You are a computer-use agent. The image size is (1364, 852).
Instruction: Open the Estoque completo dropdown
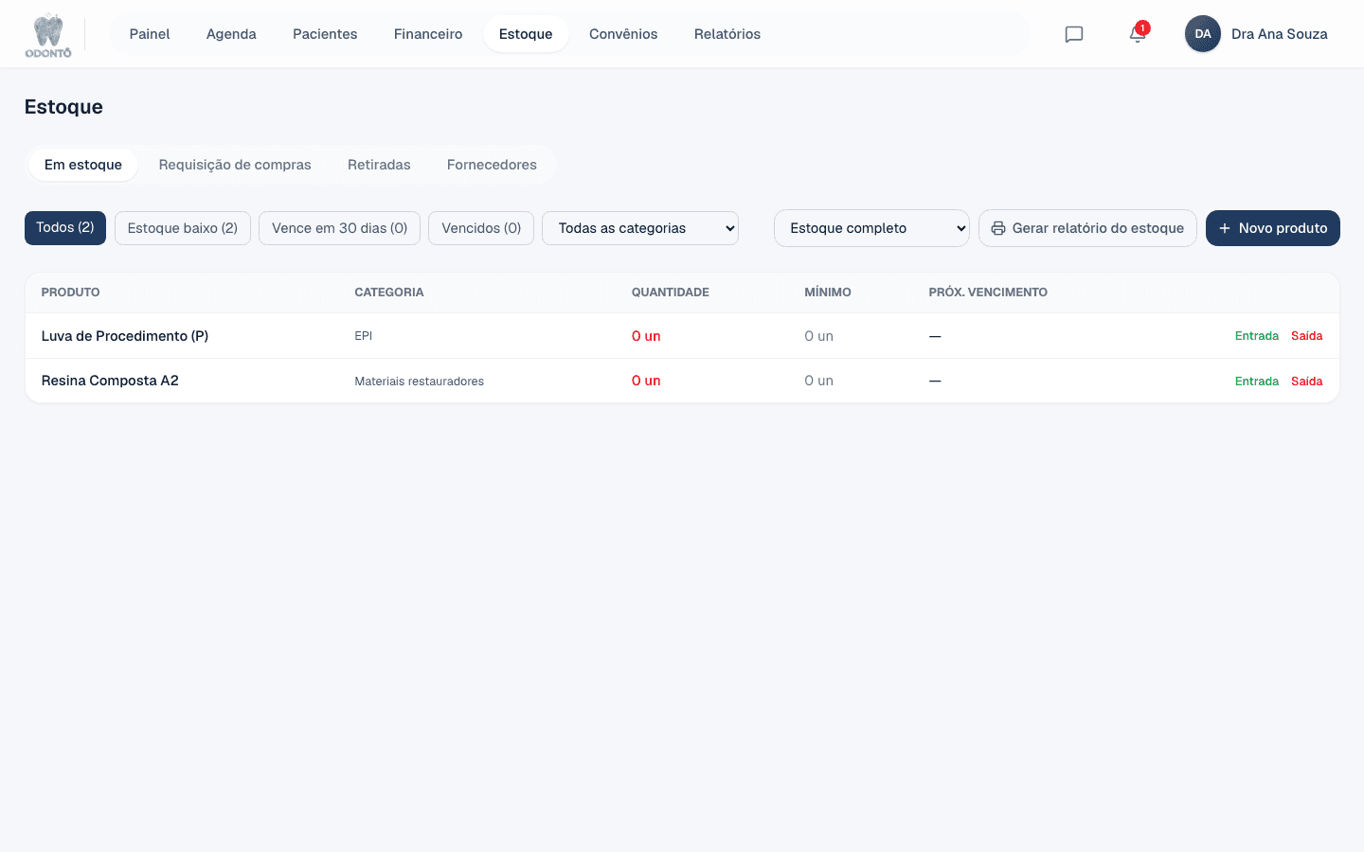click(x=871, y=228)
